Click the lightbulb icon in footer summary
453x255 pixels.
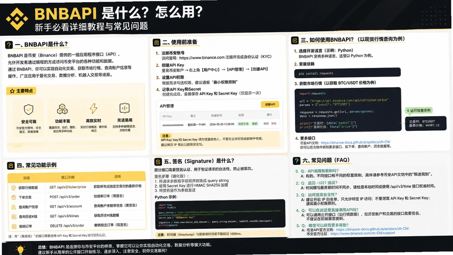click(20, 250)
